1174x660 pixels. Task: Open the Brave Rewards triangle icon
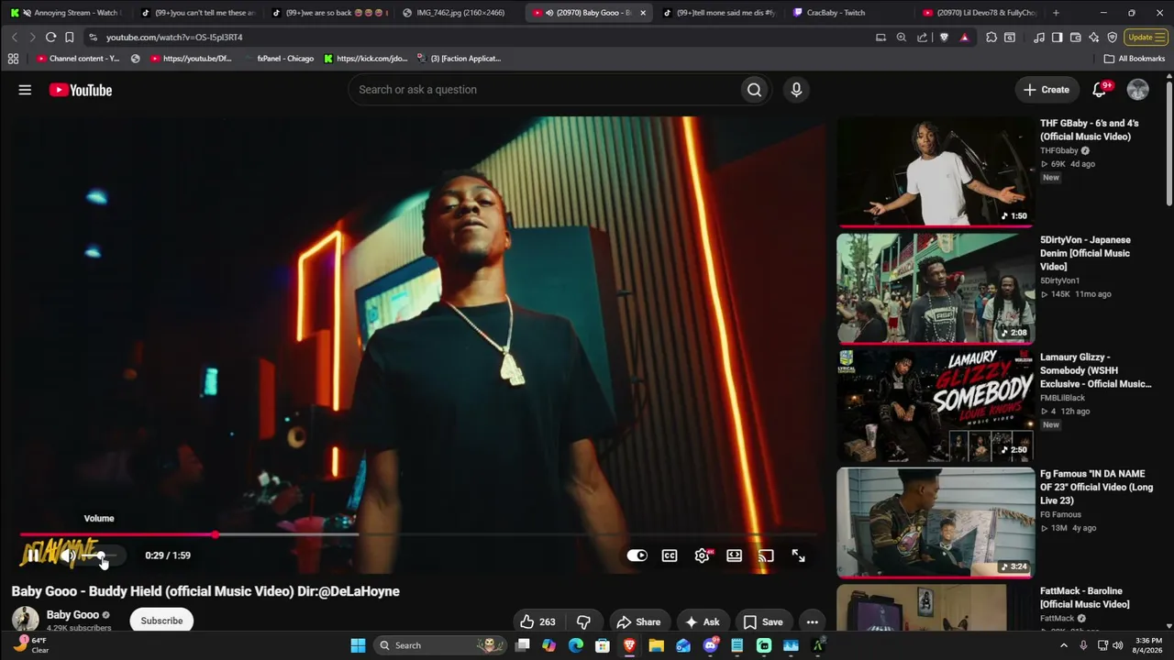click(x=964, y=38)
